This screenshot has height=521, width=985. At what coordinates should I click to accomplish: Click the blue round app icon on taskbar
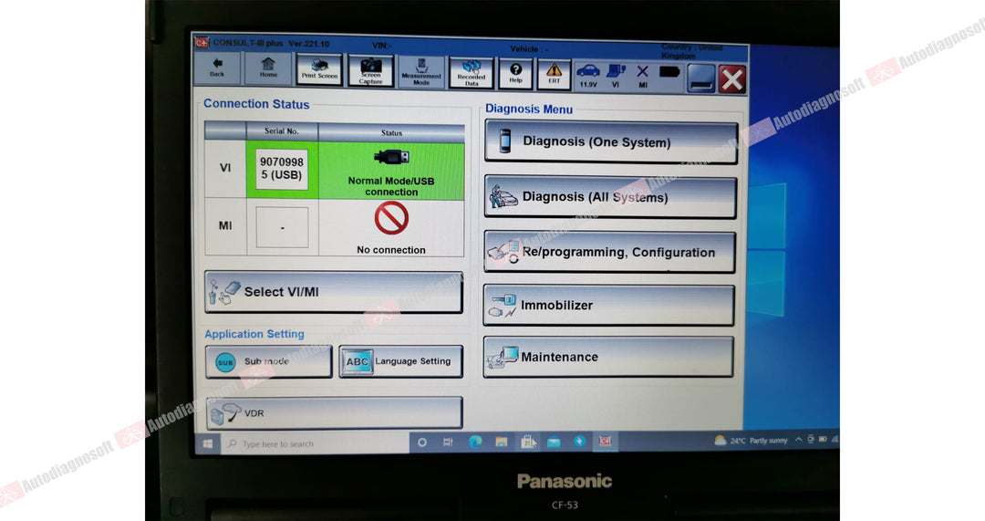(579, 442)
